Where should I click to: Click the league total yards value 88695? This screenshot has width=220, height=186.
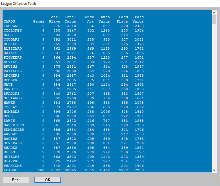[70, 170]
